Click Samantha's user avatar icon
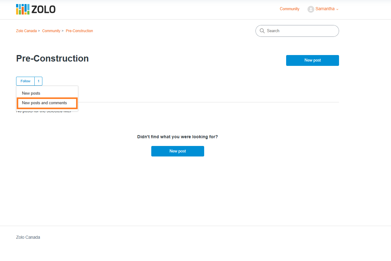Image resolution: width=391 pixels, height=261 pixels. pos(311,9)
